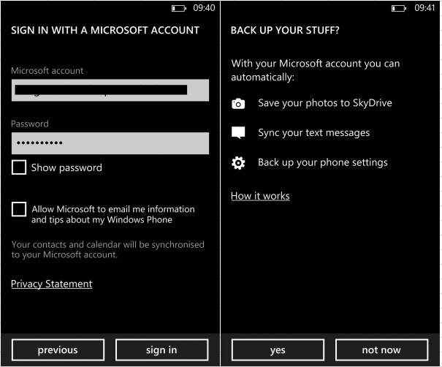Click 'With your Microsoft account you can' text
The height and width of the screenshot is (367, 442).
coord(316,64)
